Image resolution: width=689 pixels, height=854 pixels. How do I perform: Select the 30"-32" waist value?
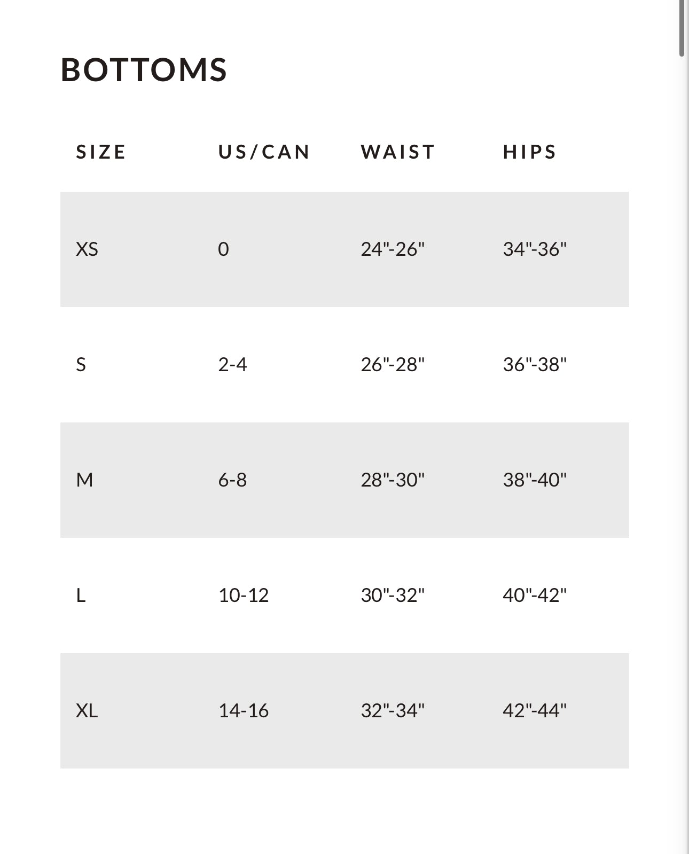393,596
